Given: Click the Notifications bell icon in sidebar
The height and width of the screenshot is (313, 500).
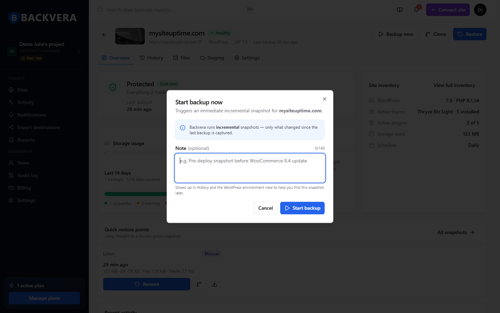Looking at the screenshot, I should (11, 115).
